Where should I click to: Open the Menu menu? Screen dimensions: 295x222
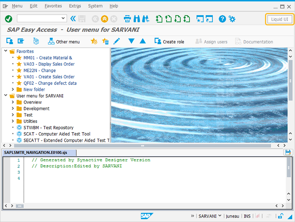click(17, 6)
